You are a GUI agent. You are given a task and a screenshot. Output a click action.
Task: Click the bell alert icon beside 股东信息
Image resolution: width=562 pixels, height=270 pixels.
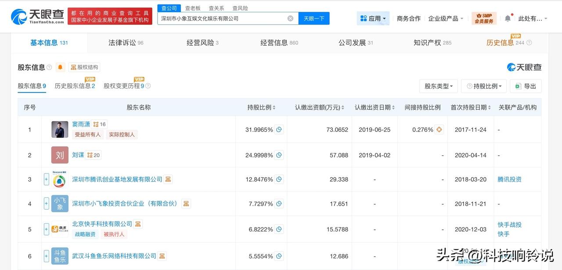coord(61,67)
